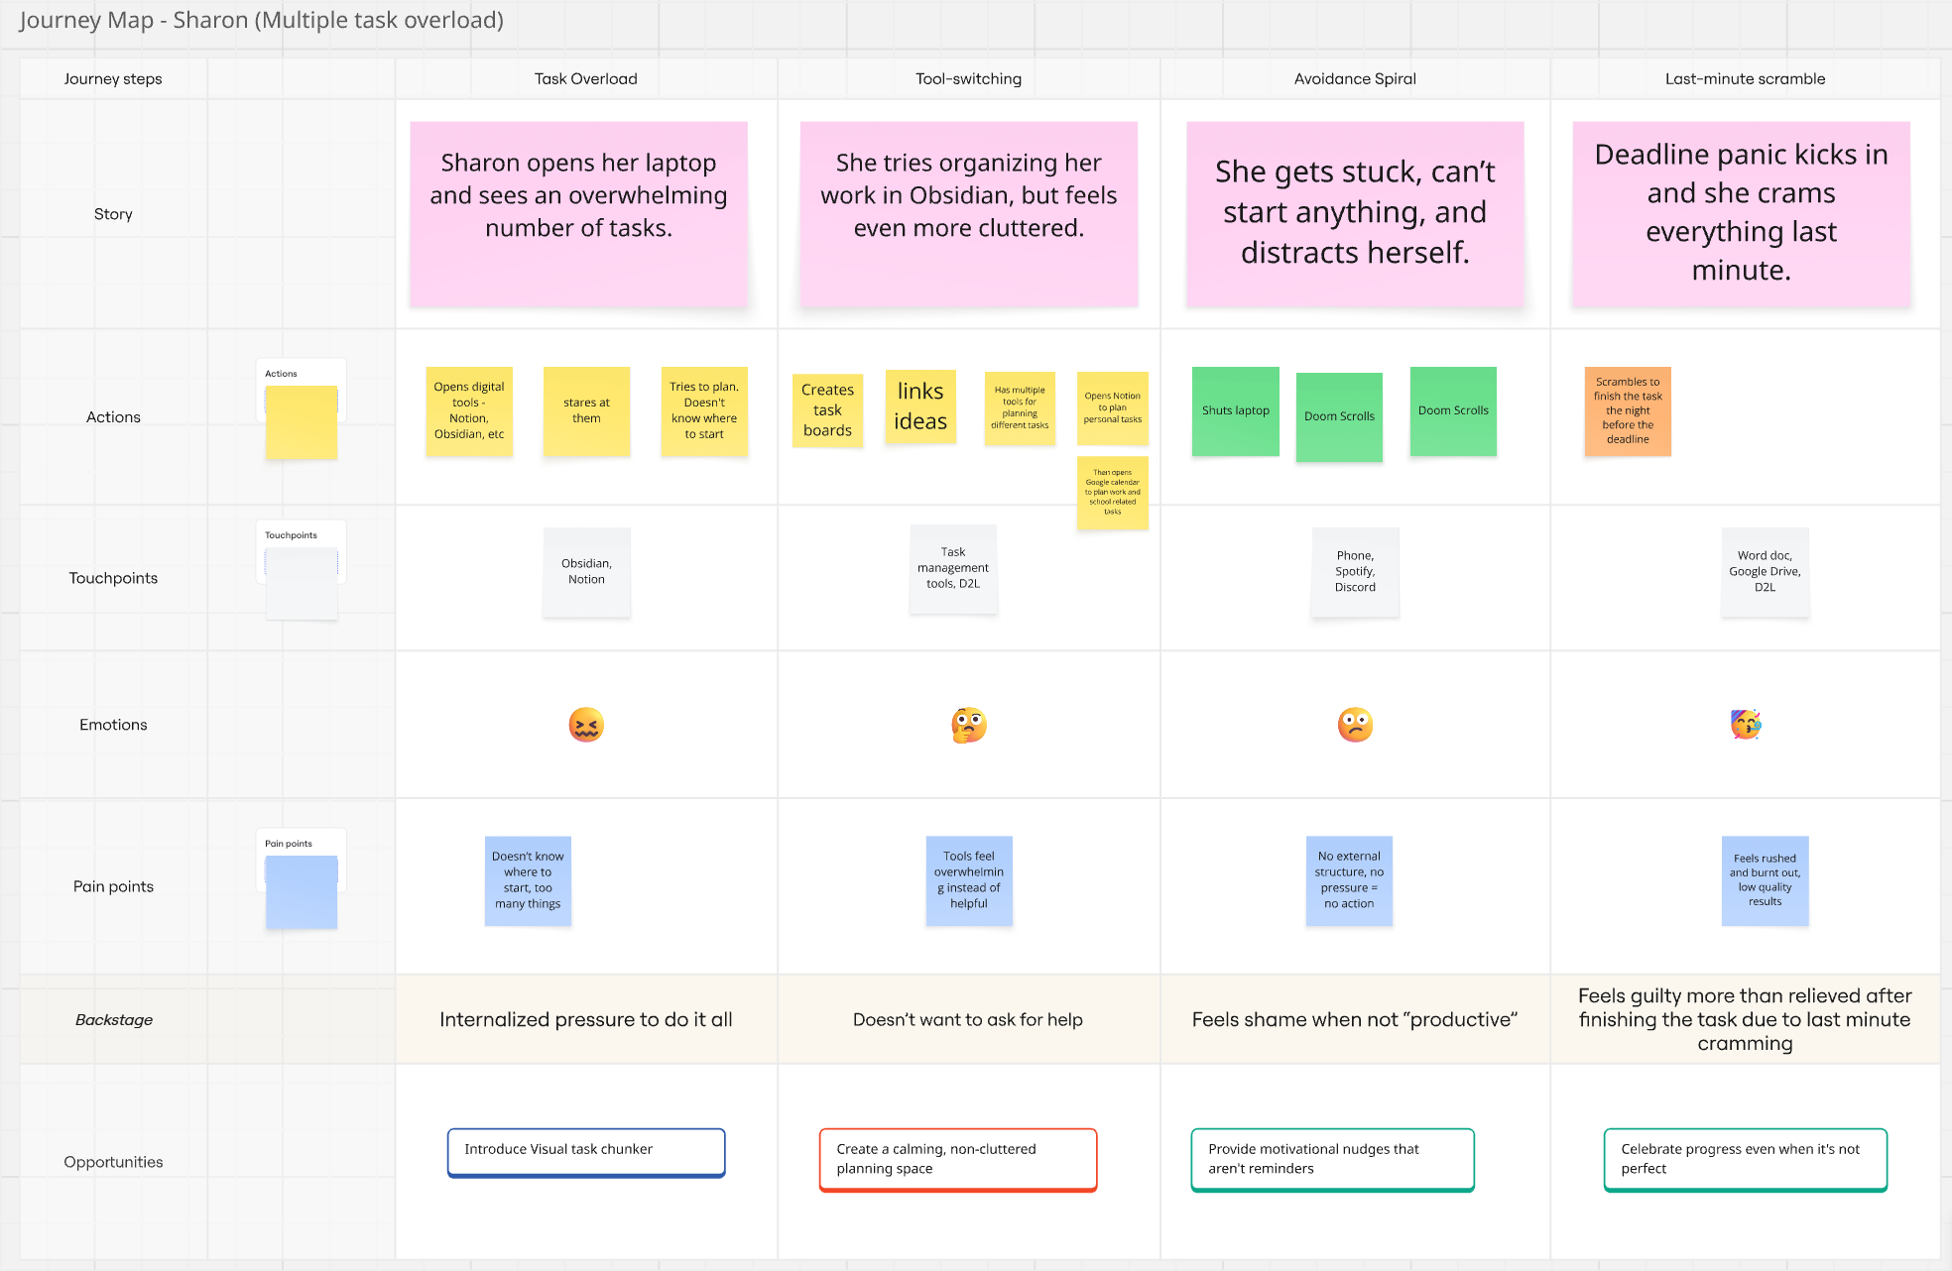
Task: Click the 'Opportunities' row label
Action: 113,1162
